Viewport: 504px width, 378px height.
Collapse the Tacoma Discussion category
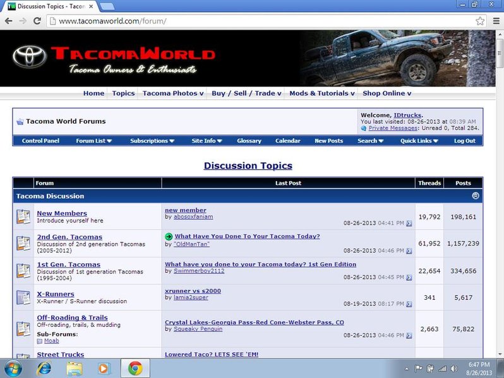[476, 196]
